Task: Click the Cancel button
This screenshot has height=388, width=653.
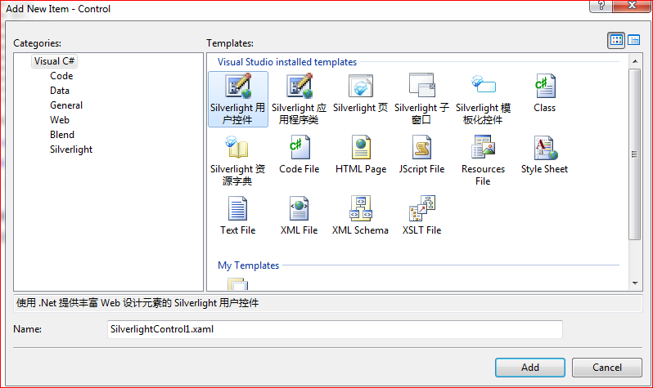Action: [607, 368]
